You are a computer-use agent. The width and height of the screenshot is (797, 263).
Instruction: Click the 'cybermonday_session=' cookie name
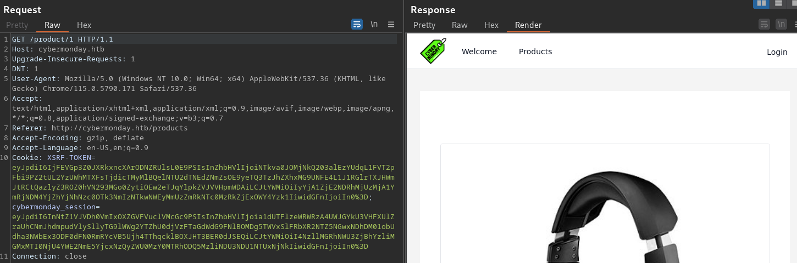(x=56, y=207)
